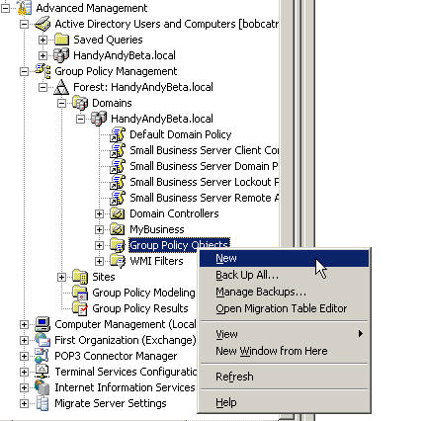Select the MyBusiness organizational unit
Image resolution: width=426 pixels, height=421 pixels.
coord(157,229)
